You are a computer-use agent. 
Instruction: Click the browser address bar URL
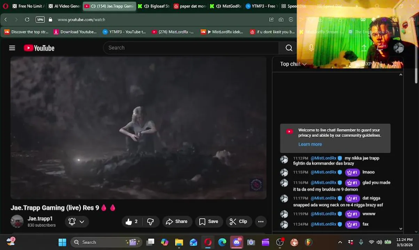tap(81, 20)
